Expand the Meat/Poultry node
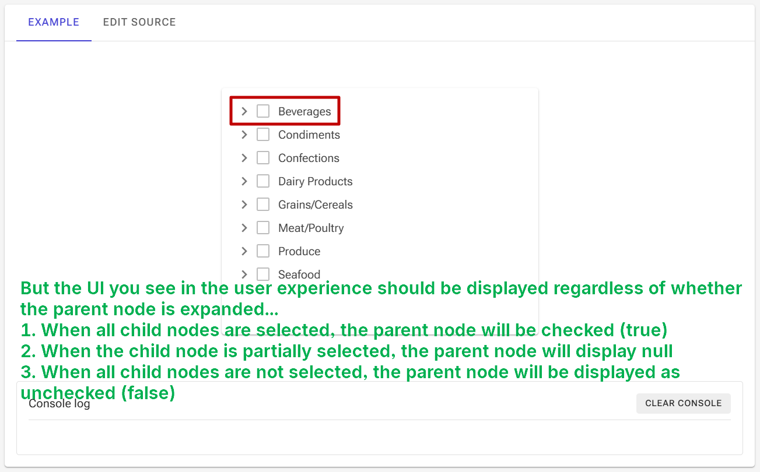 (x=244, y=228)
